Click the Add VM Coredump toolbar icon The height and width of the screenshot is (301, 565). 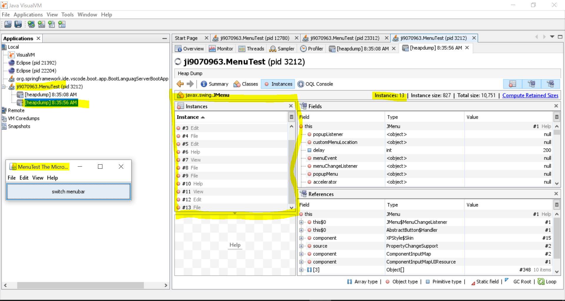[51, 24]
